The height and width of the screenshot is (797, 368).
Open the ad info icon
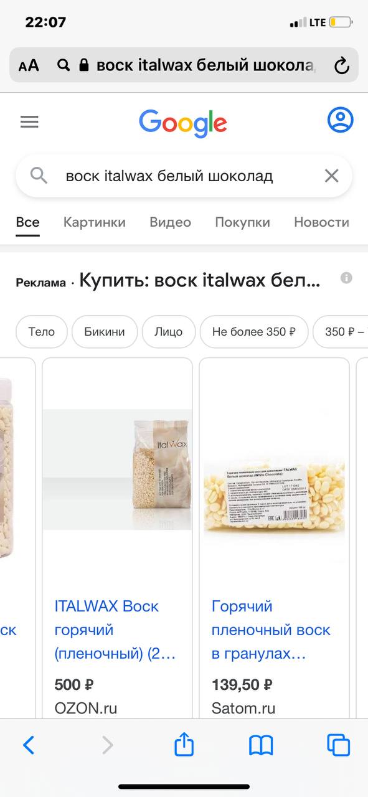[346, 278]
